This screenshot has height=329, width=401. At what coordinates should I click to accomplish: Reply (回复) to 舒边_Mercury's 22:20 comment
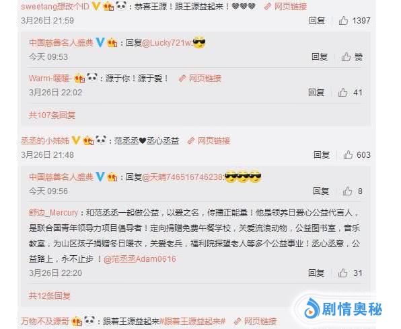tap(316, 273)
